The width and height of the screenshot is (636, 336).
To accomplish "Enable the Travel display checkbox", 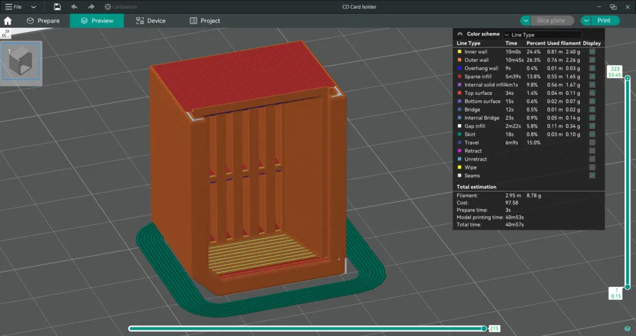I will point(592,143).
